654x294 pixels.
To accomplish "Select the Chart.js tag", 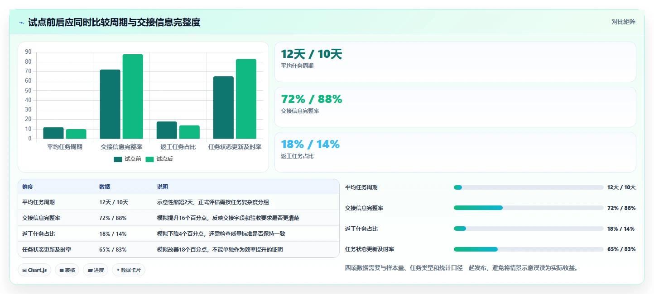I will [35, 270].
